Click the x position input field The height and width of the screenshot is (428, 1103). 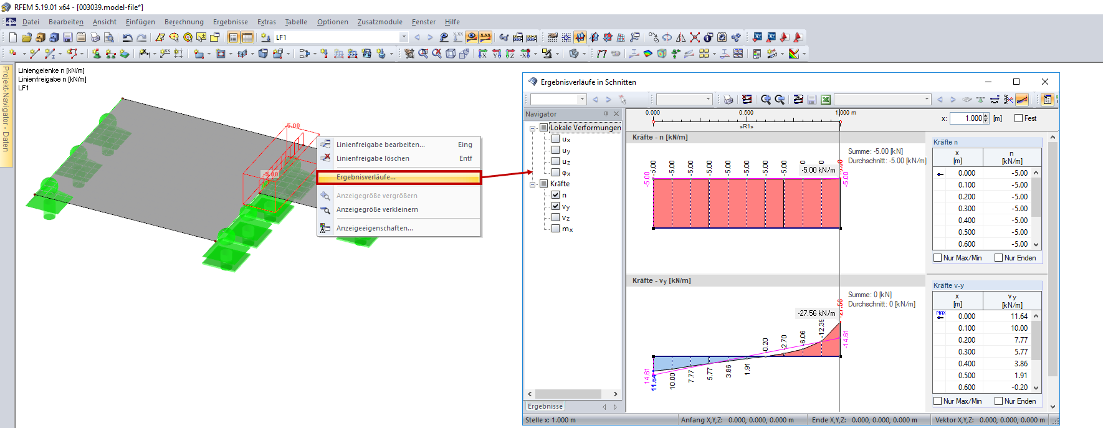pyautogui.click(x=966, y=118)
